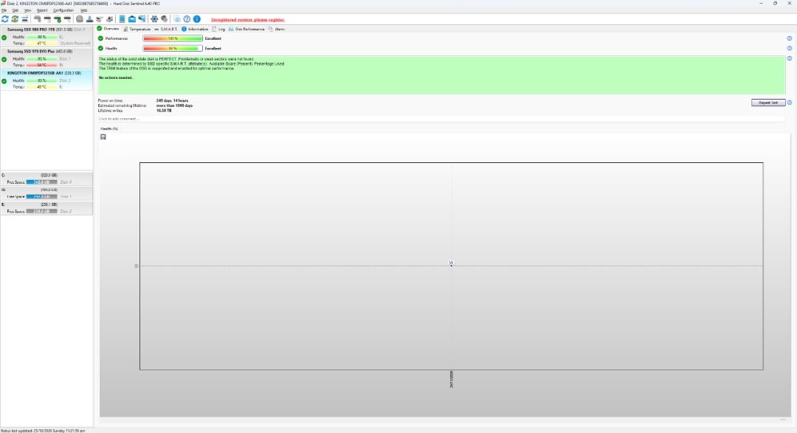Open the Information tab
This screenshot has height=433, width=797.
point(195,29)
